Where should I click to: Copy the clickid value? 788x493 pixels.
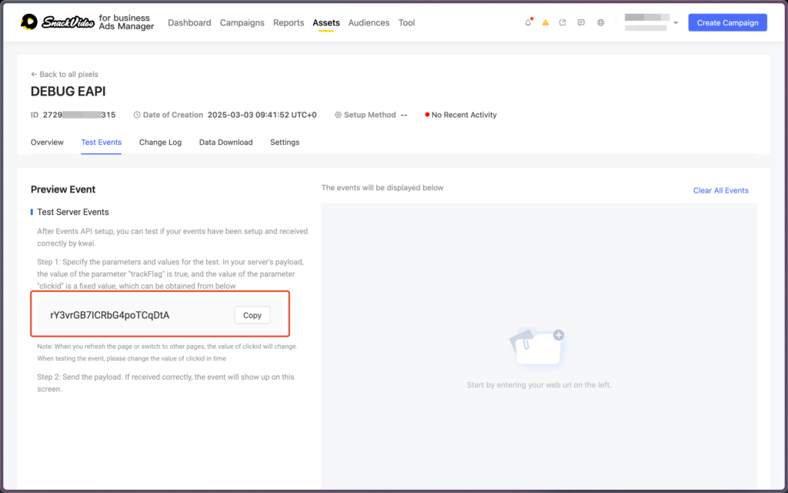coord(252,315)
